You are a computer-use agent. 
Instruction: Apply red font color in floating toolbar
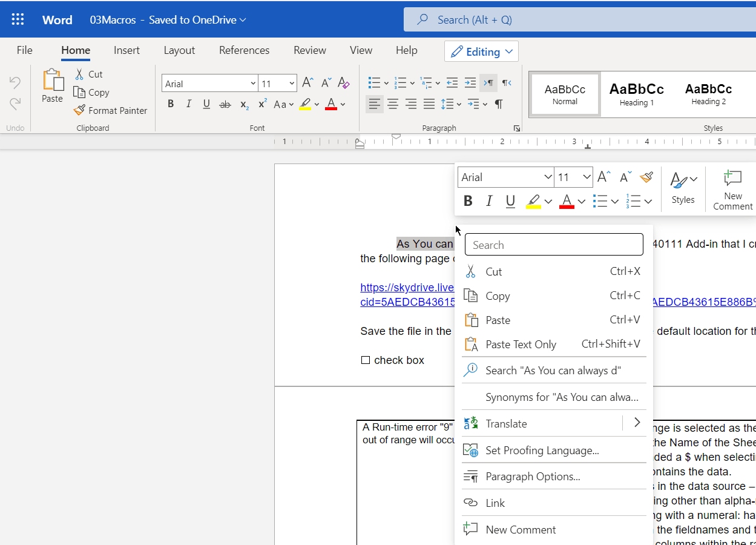coord(567,201)
